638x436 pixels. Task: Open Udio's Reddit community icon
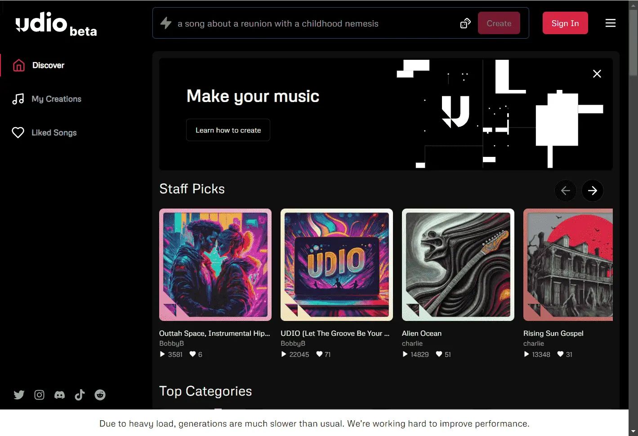100,395
